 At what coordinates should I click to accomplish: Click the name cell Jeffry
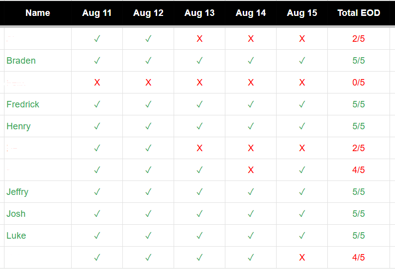tap(17, 192)
